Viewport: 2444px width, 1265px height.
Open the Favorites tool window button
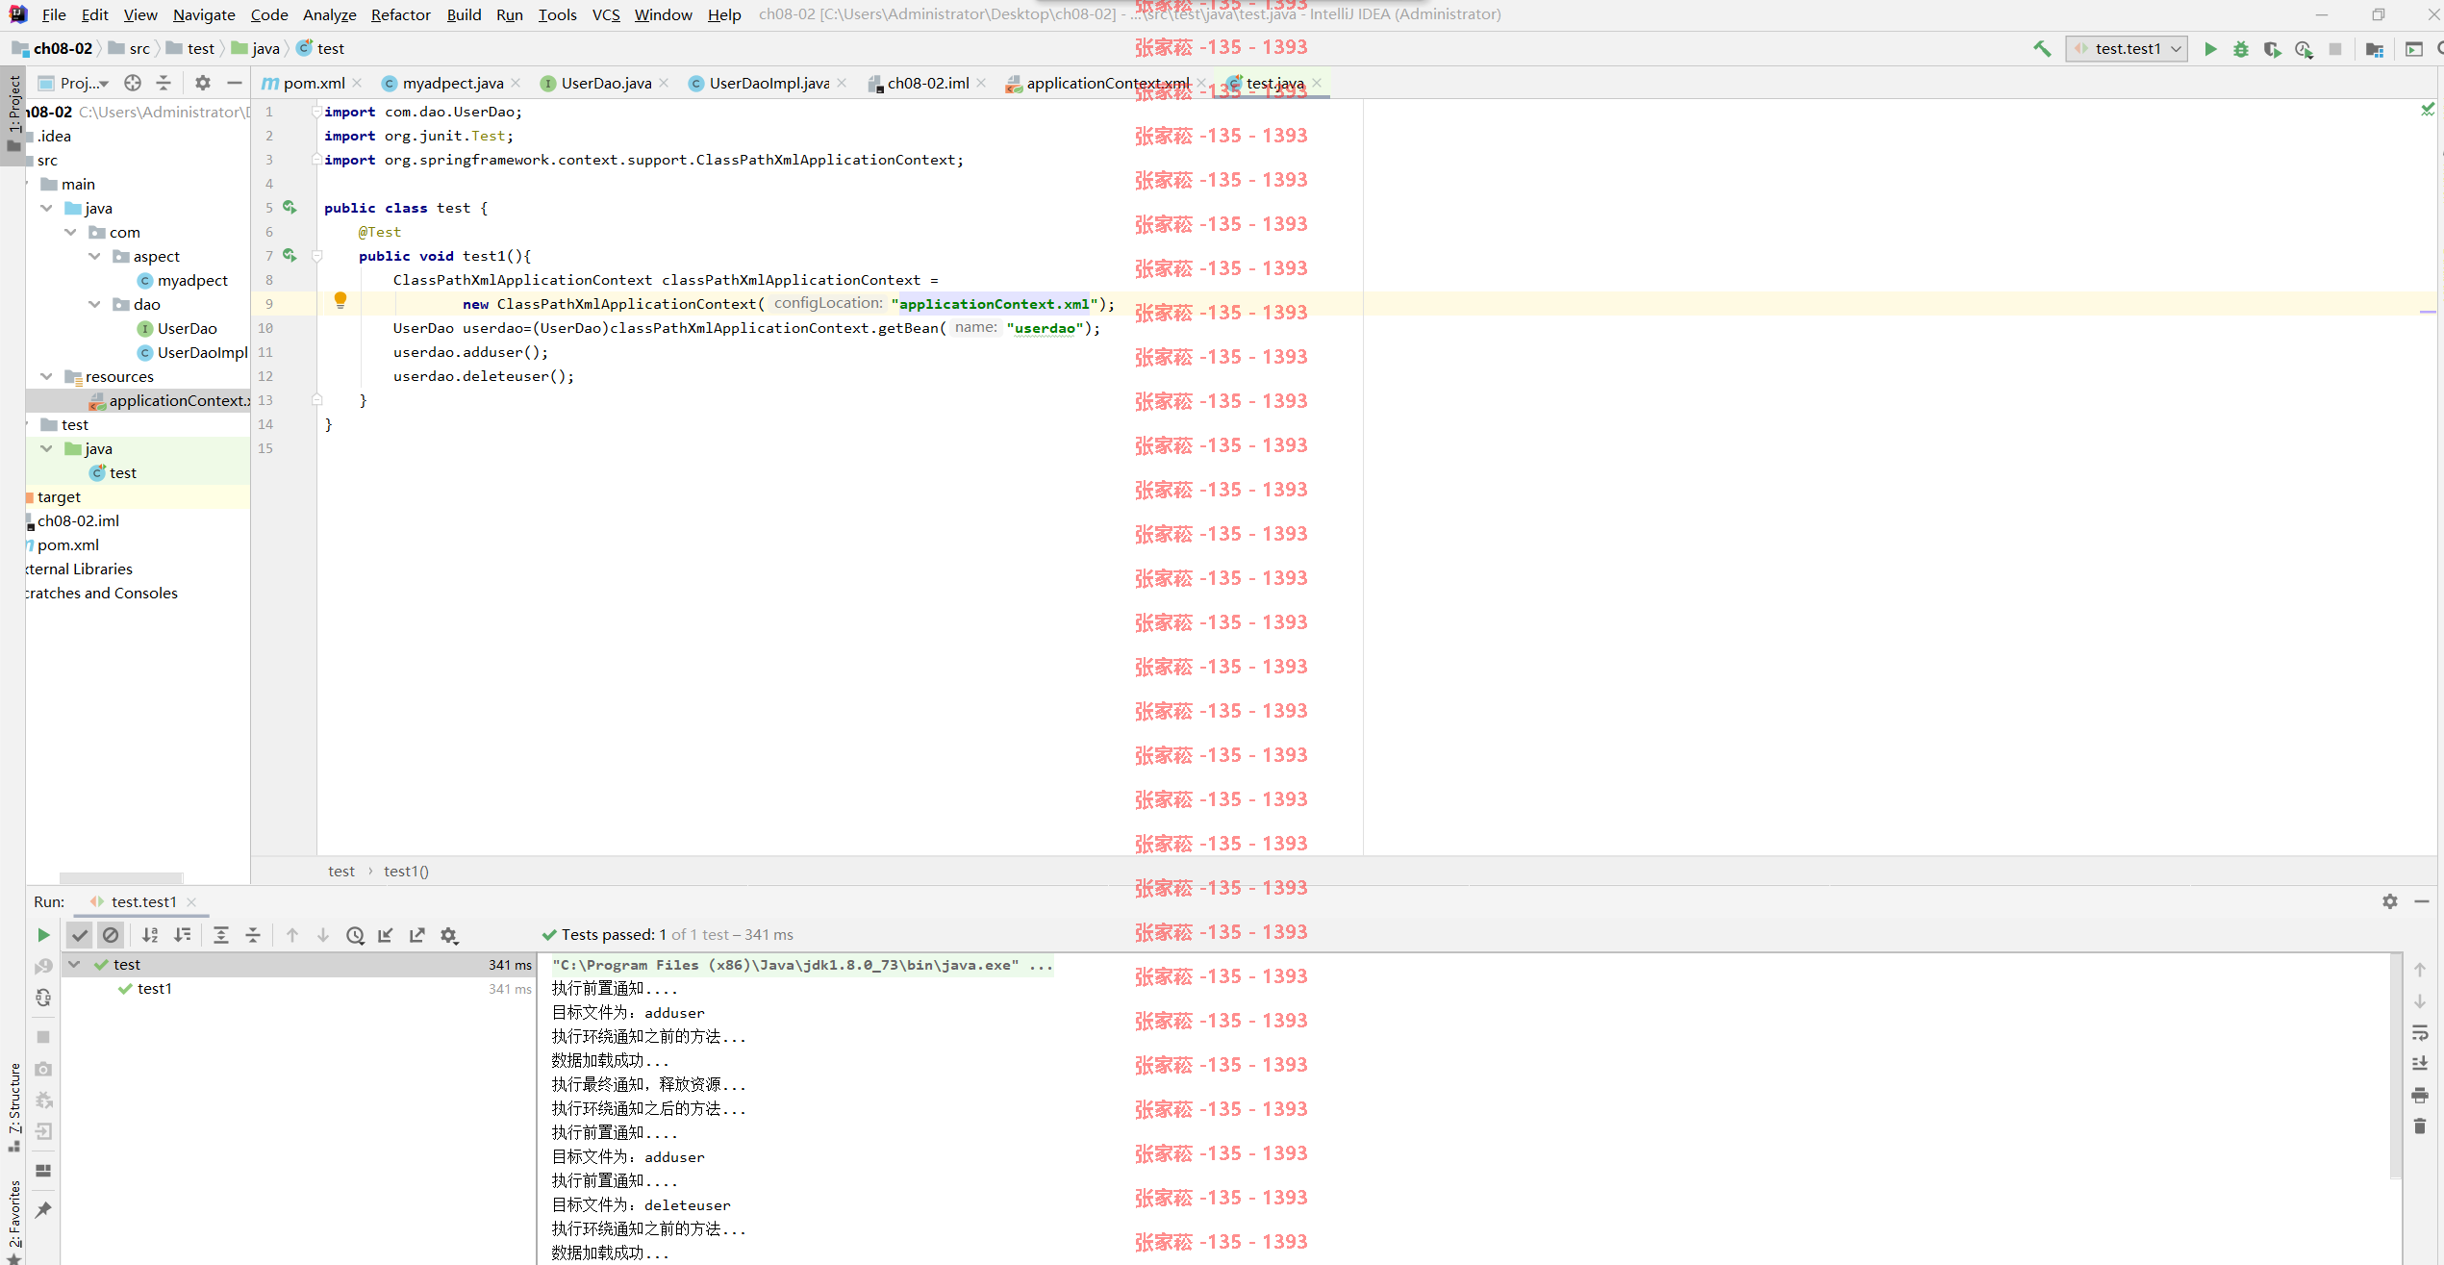[13, 1220]
